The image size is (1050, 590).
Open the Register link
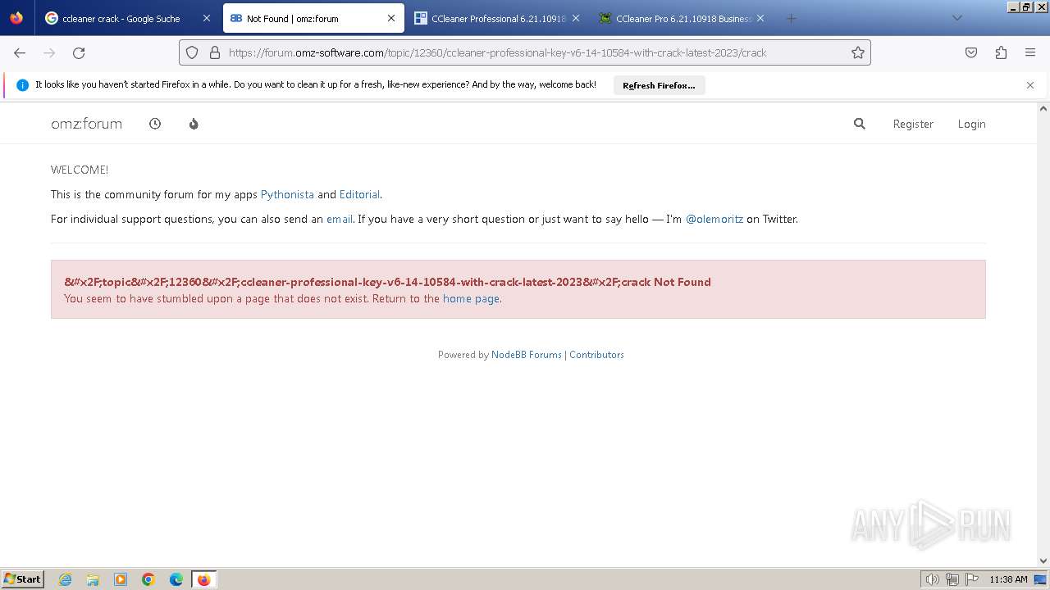[x=913, y=124]
